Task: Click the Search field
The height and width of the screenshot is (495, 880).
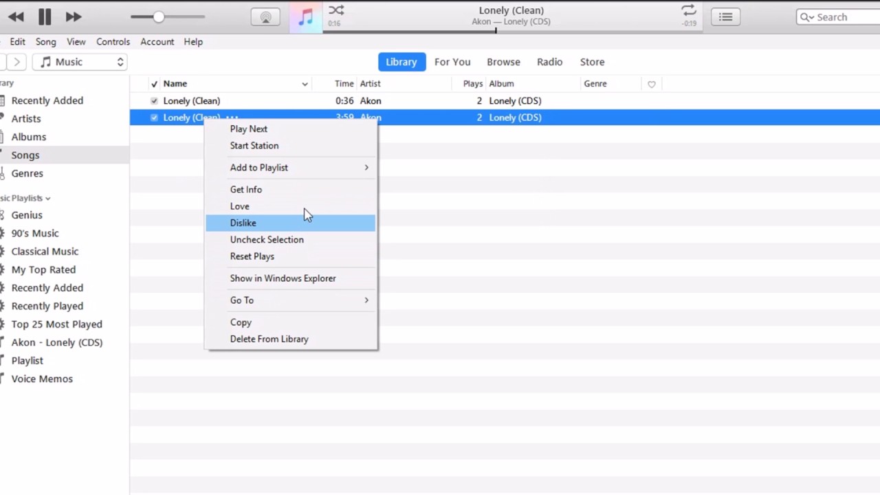Action: pyautogui.click(x=839, y=17)
